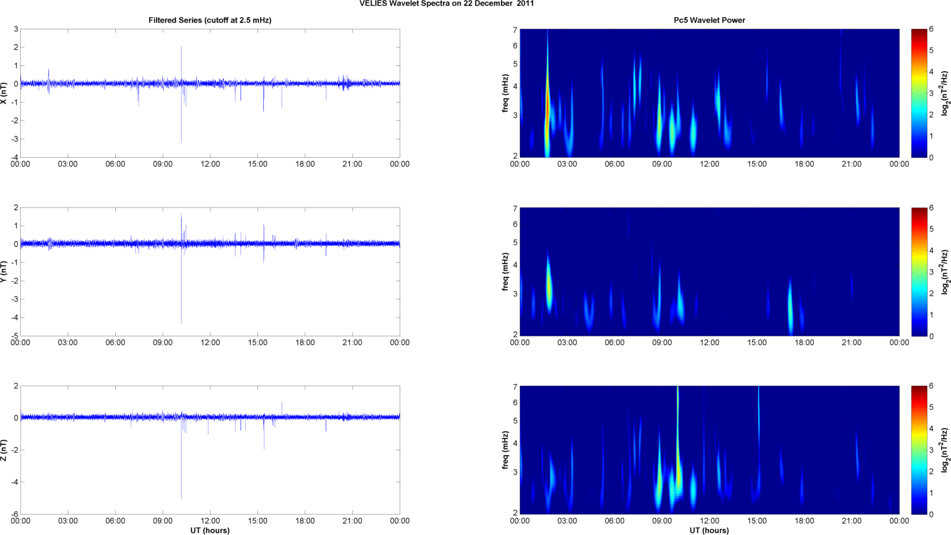Image resolution: width=951 pixels, height=535 pixels.
Task: Click the X (nT) axis label
Action: click(4, 93)
